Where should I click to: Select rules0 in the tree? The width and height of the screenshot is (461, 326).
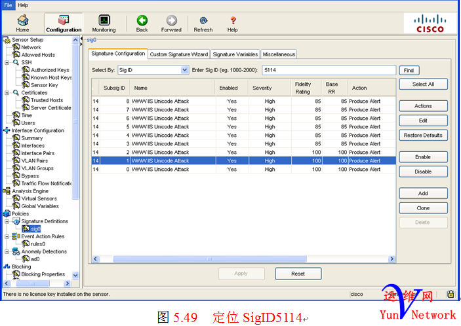point(38,244)
